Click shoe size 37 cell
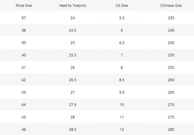This screenshot has height=135, width=194. (x=24, y=18)
